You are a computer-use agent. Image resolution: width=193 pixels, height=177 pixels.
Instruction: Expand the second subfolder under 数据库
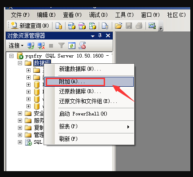coord(28,78)
